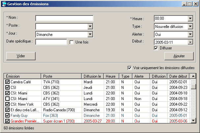Image resolution: width=200 pixels, height=133 pixels.
Task: Click Radio-Canada (700) cell
Action: pos(59,110)
